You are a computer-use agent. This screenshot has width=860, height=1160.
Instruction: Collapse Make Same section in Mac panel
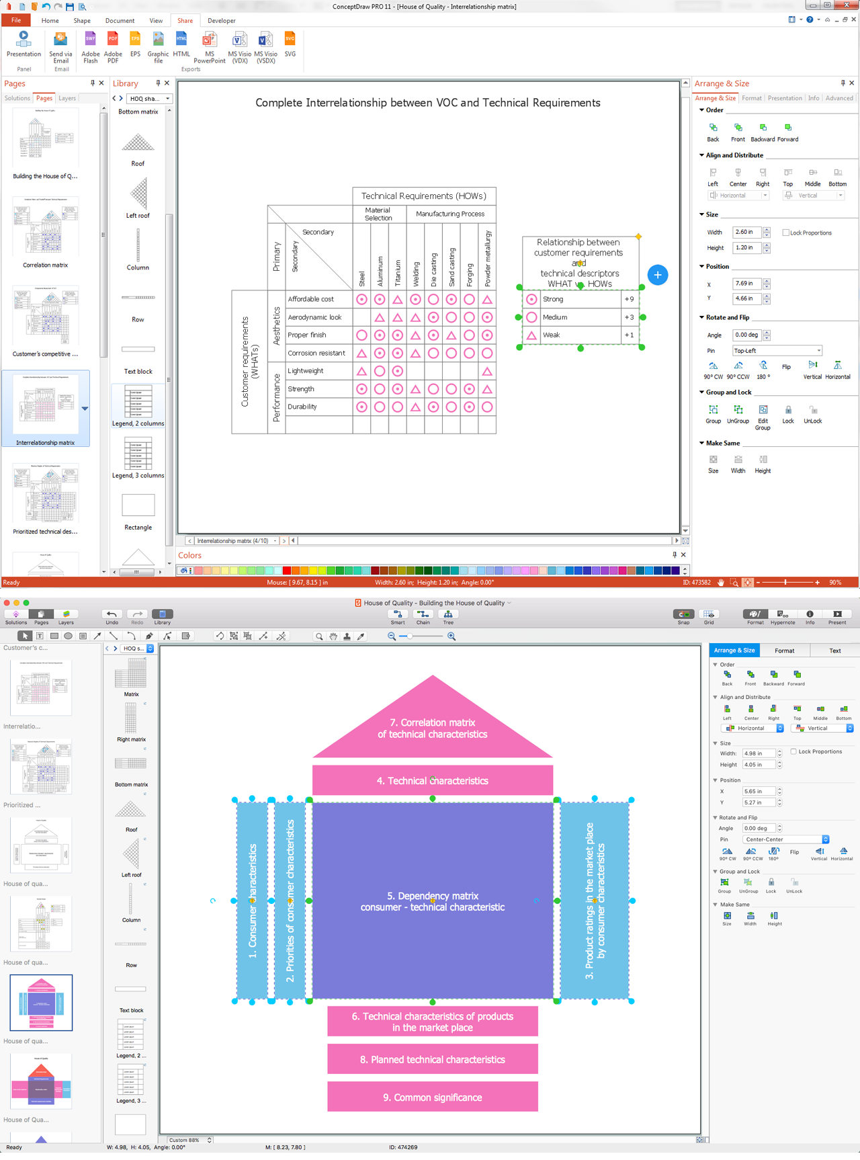(x=715, y=905)
